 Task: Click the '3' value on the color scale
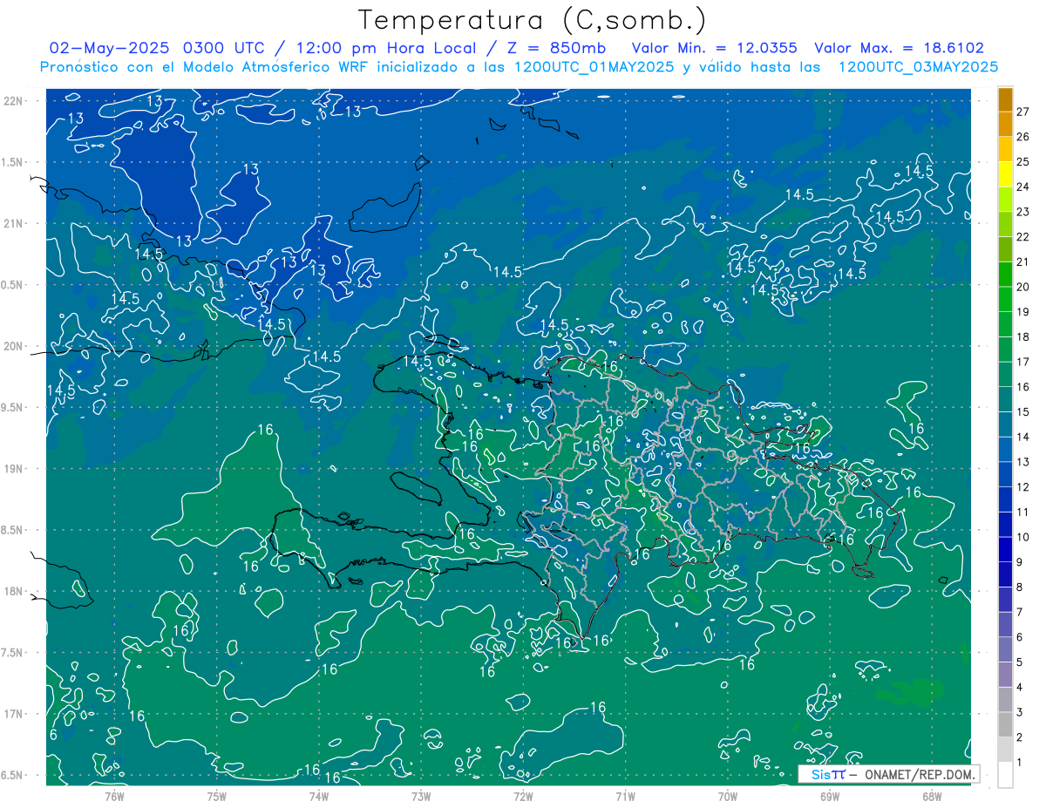tap(1020, 712)
